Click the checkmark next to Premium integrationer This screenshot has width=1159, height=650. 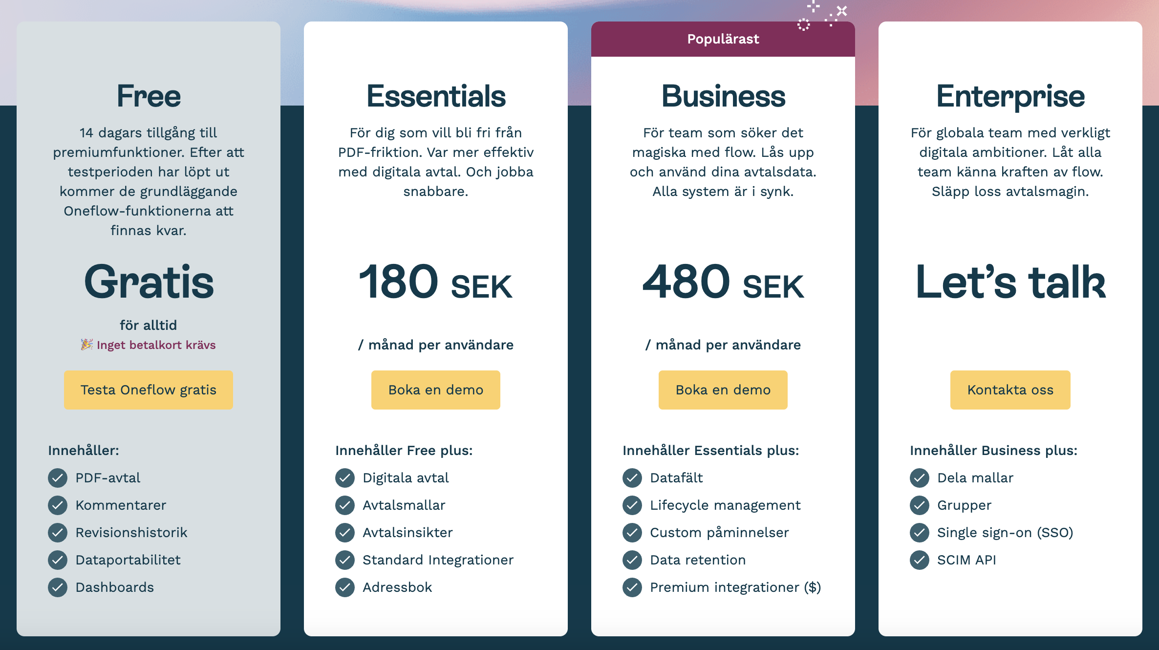[x=632, y=587]
